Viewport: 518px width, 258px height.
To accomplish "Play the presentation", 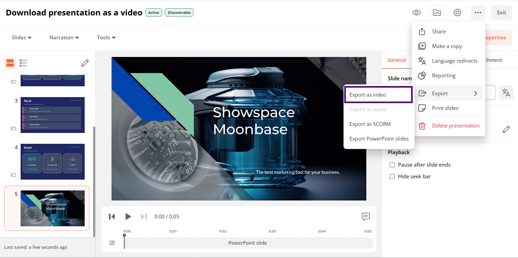I will click(x=128, y=216).
